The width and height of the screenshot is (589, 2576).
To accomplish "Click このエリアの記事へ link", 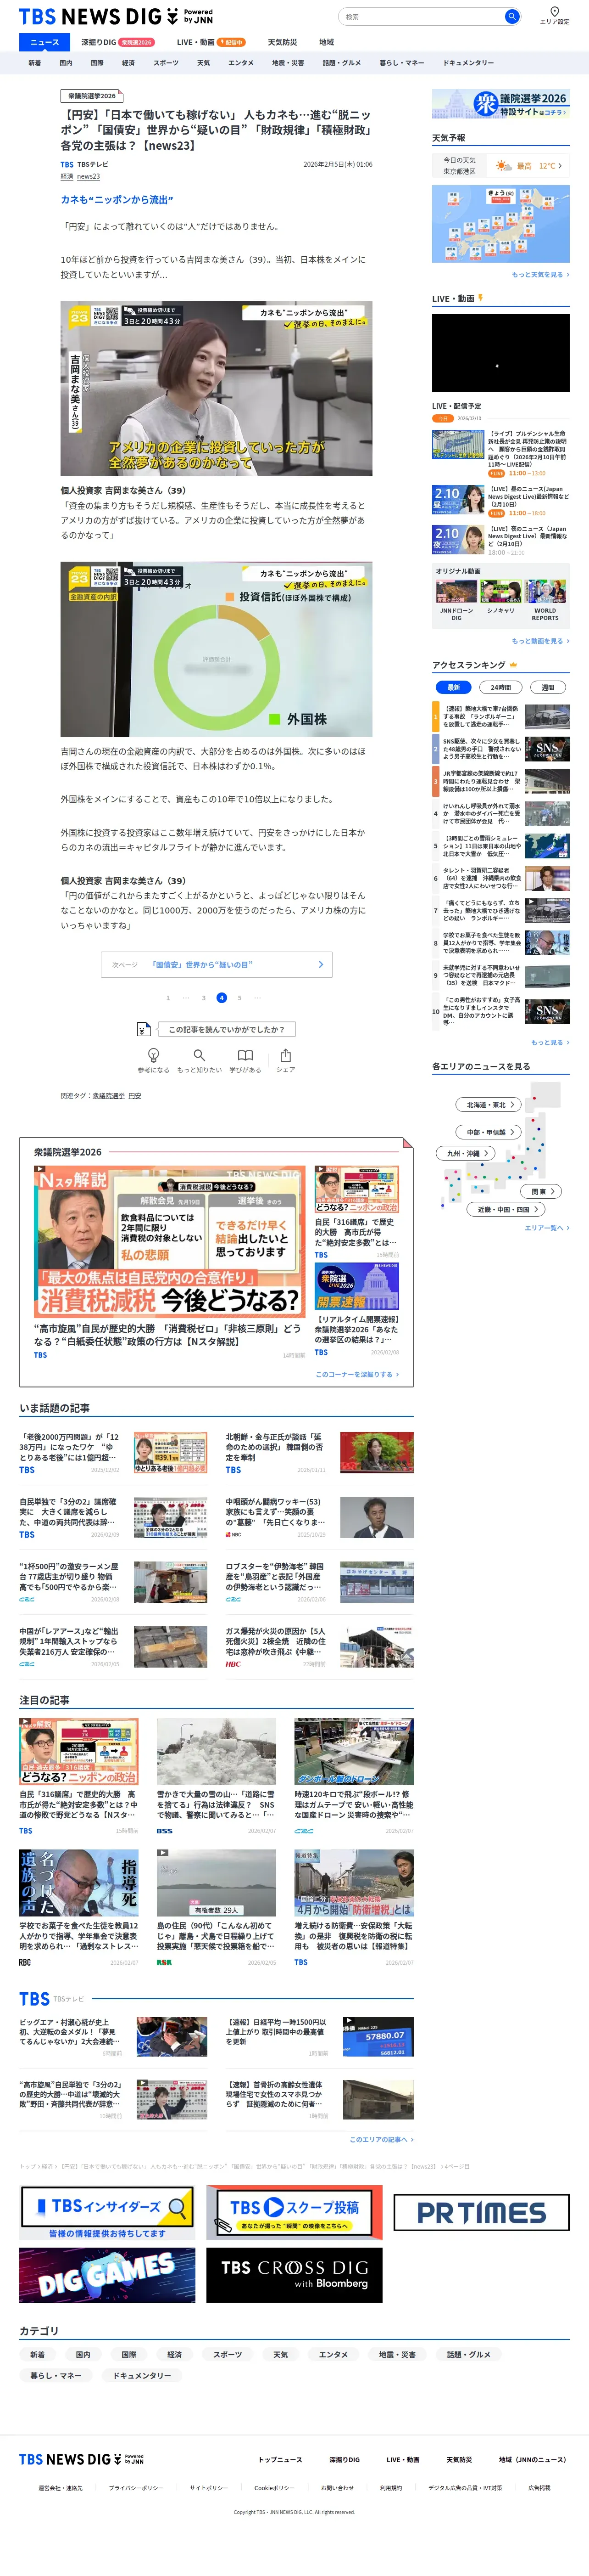I will point(380,2139).
